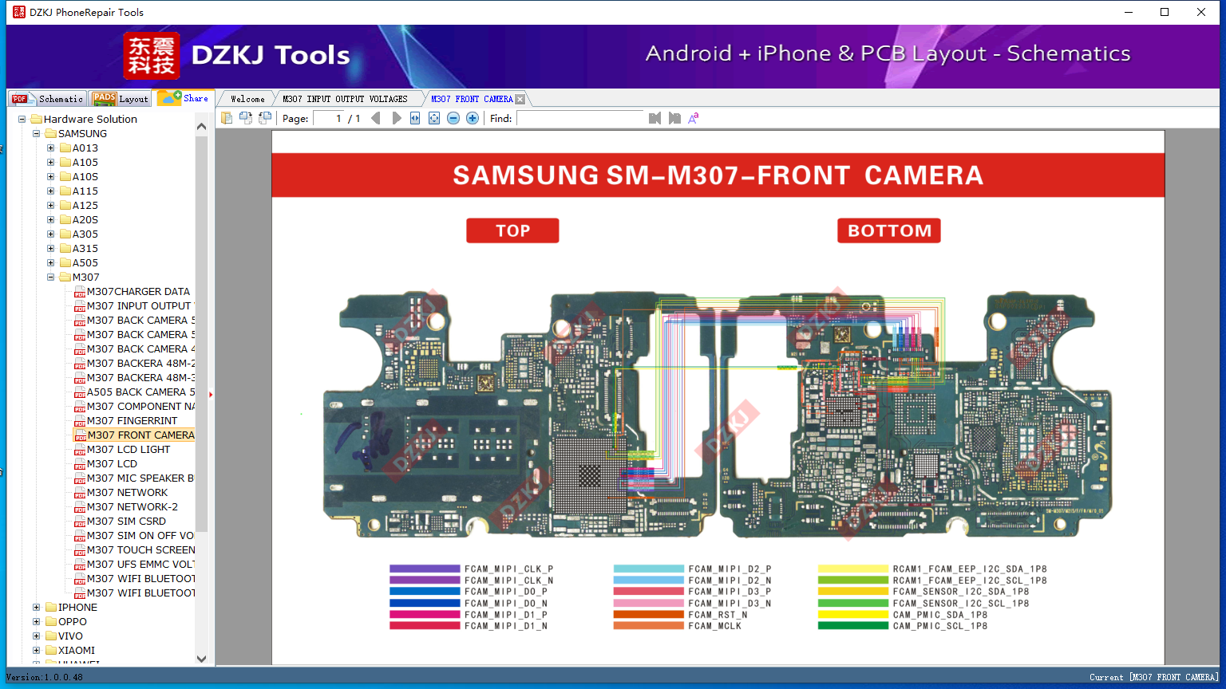Image resolution: width=1226 pixels, height=689 pixels.
Task: Zoom in with the plus icon
Action: pos(473,118)
